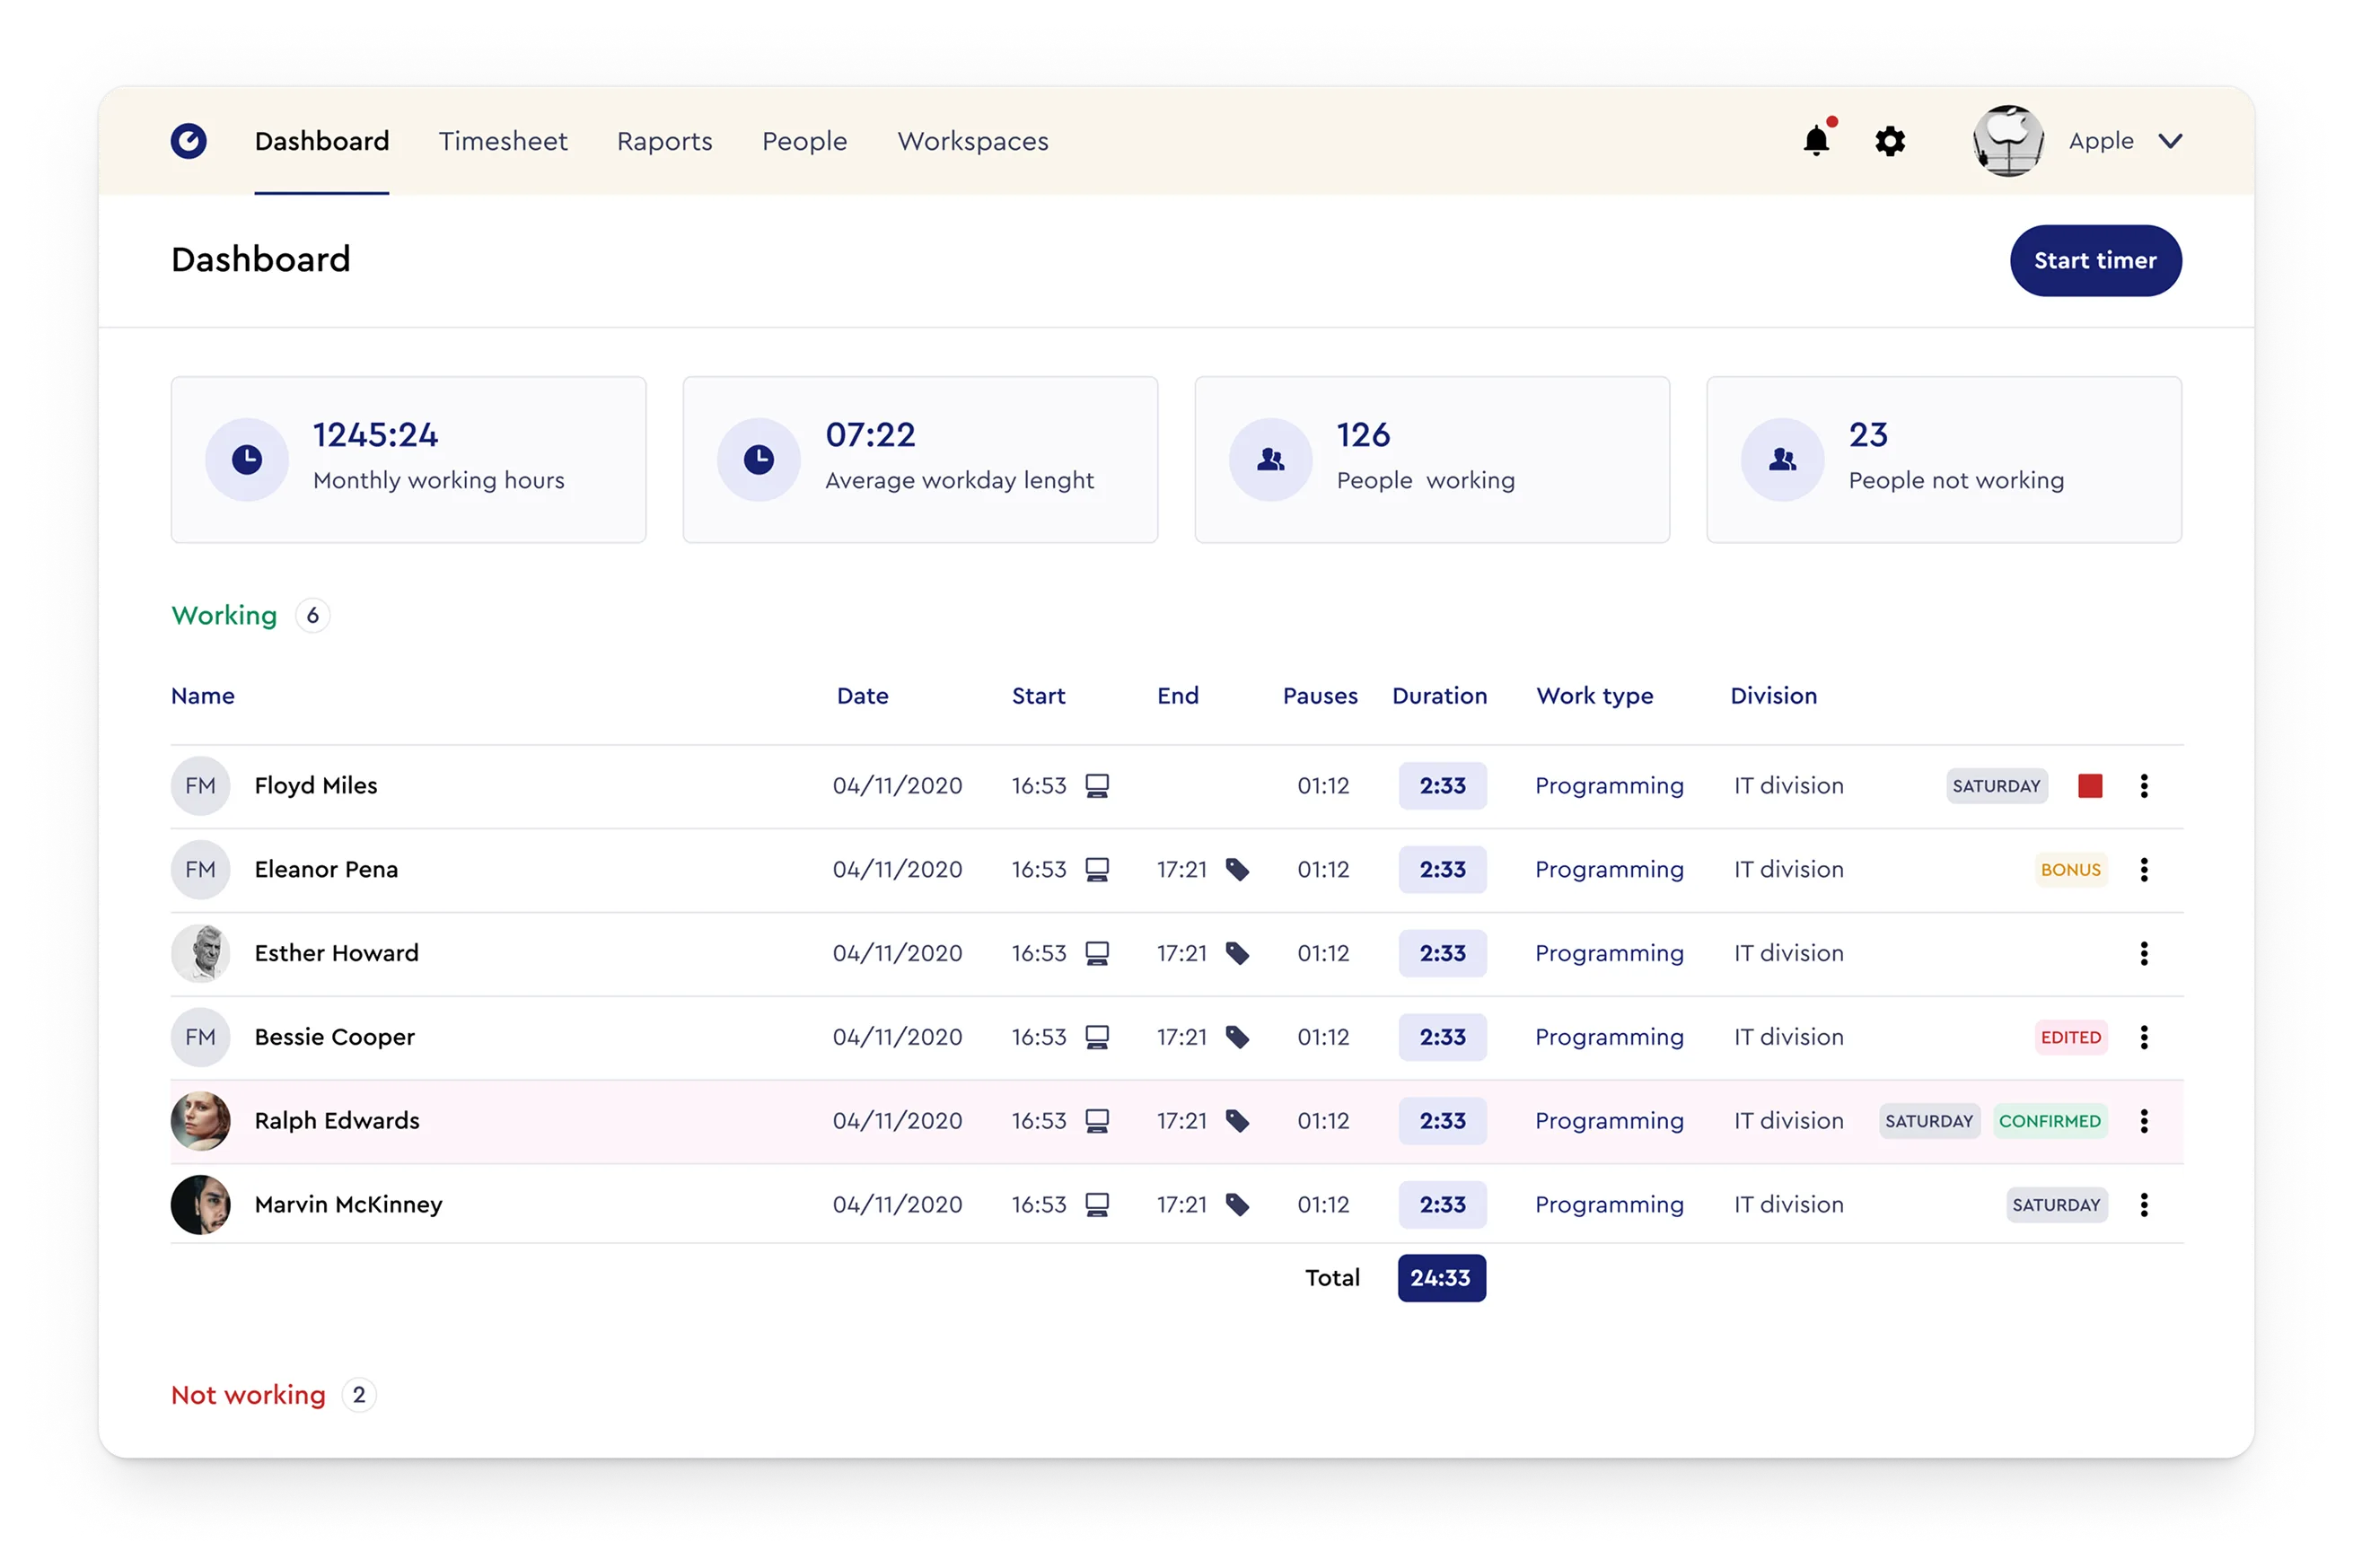Sort by Division column header

coord(1773,695)
